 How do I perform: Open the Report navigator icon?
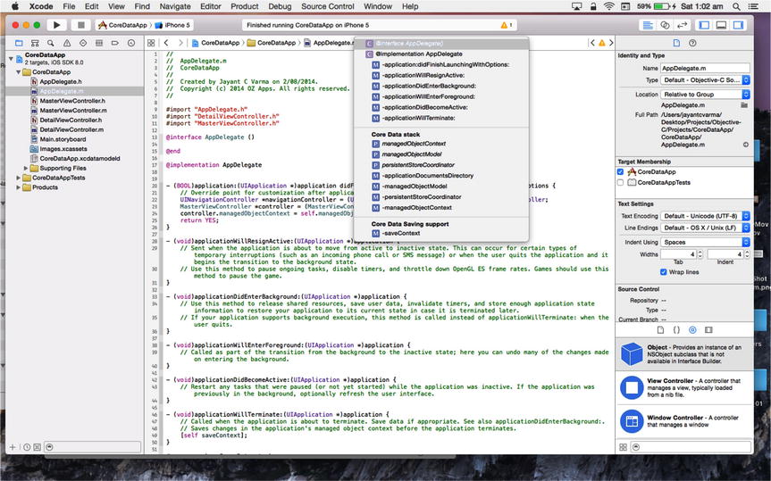(x=131, y=43)
